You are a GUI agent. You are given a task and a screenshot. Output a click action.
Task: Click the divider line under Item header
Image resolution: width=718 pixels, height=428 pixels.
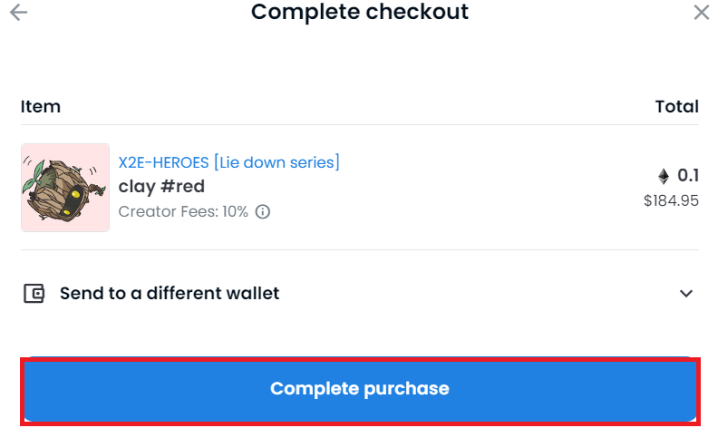click(x=360, y=124)
